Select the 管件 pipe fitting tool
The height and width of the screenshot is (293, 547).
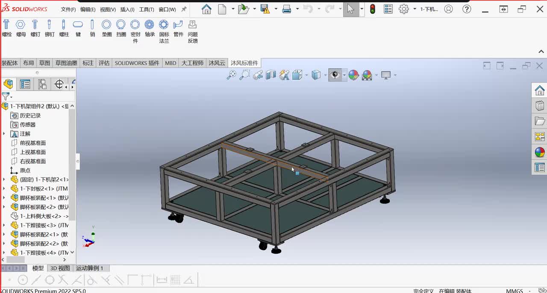pos(178,29)
